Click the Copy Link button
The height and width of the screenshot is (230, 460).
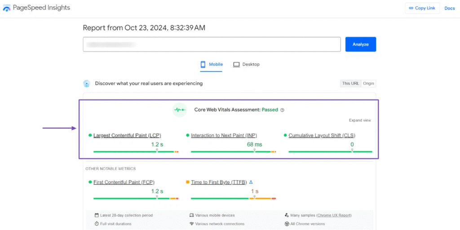point(422,8)
